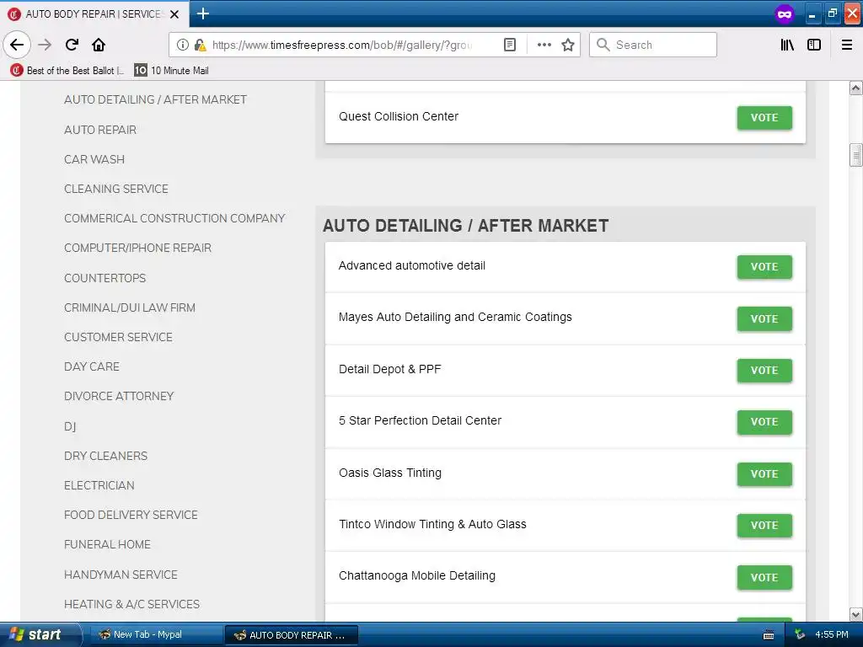Select the AUTO BODY REPAIR browser tab

[94, 13]
